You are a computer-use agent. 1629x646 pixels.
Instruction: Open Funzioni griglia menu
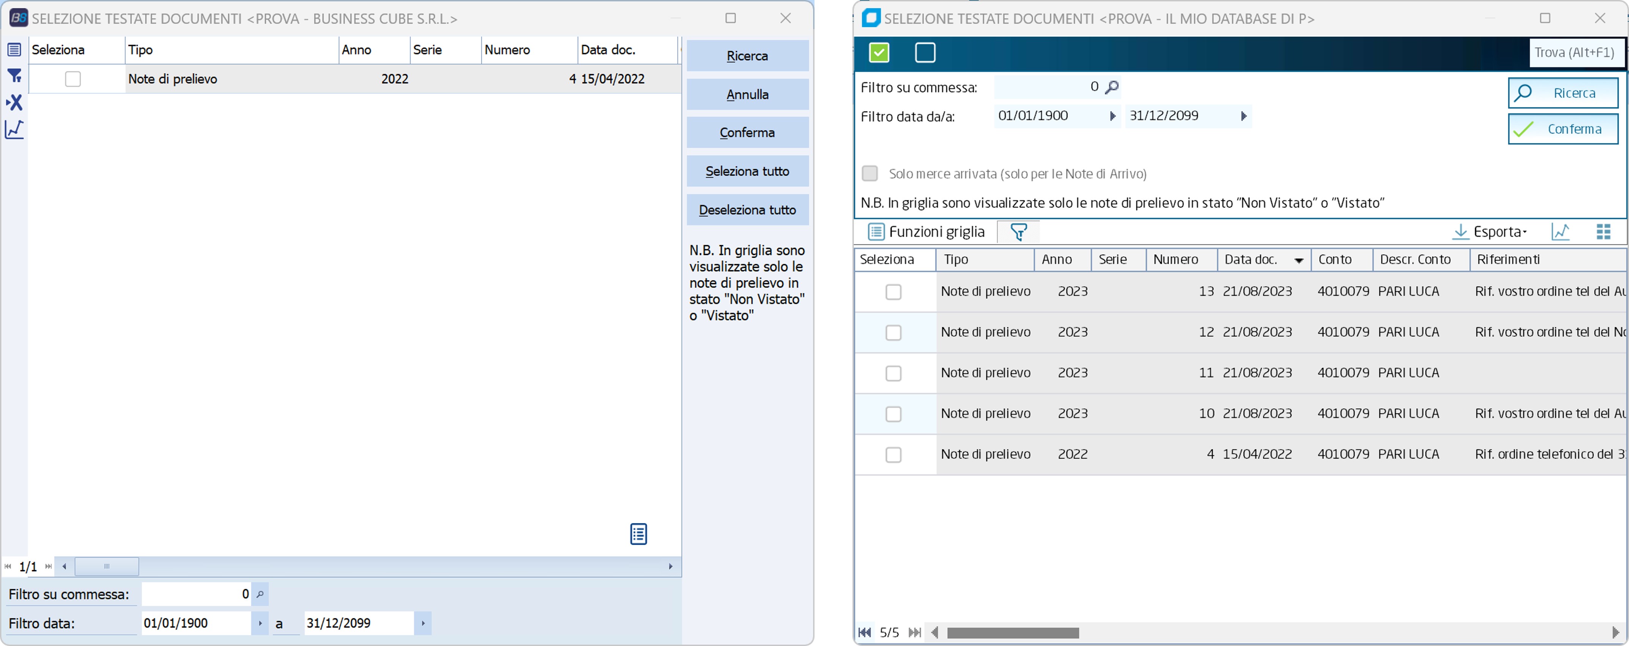pos(926,232)
